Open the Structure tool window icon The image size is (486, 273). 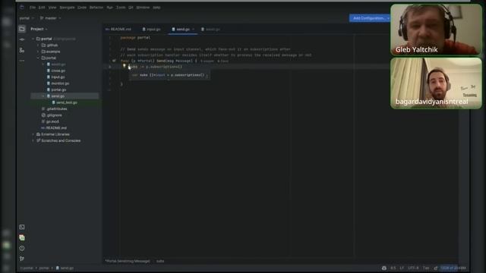click(x=22, y=50)
